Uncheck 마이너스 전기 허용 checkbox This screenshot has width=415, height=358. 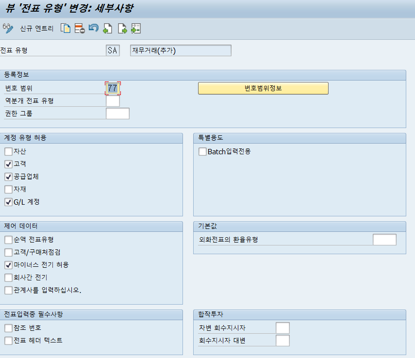(8, 265)
